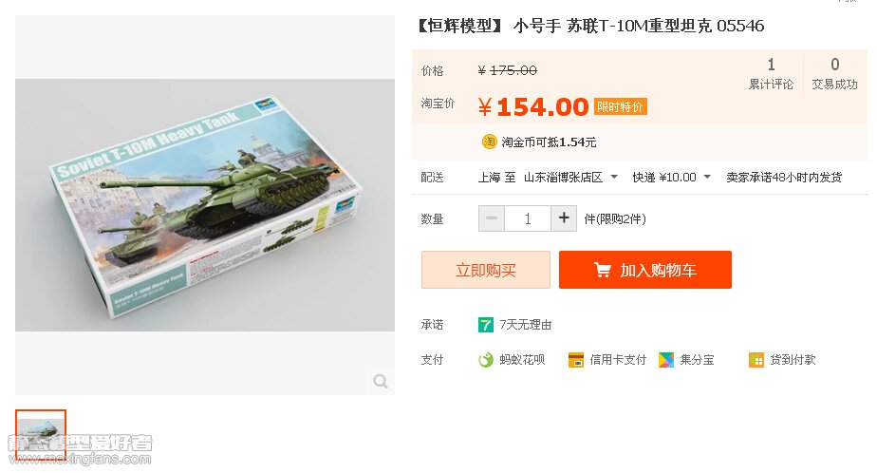This screenshot has height=473, width=877.
Task: Click the shopping cart icon in the orange button
Action: pyautogui.click(x=603, y=271)
